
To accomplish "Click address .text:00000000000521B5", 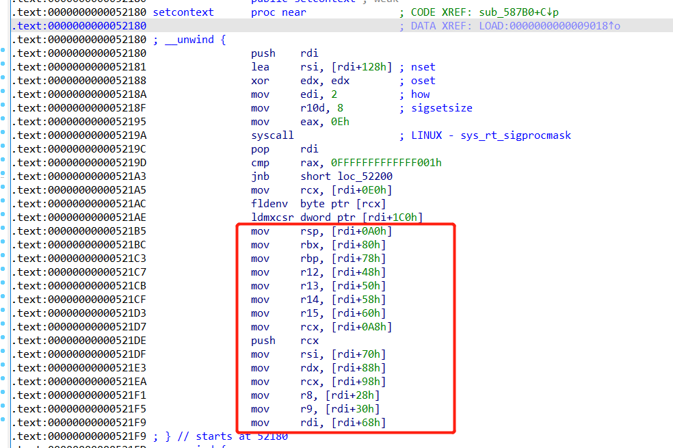I will pyautogui.click(x=79, y=231).
